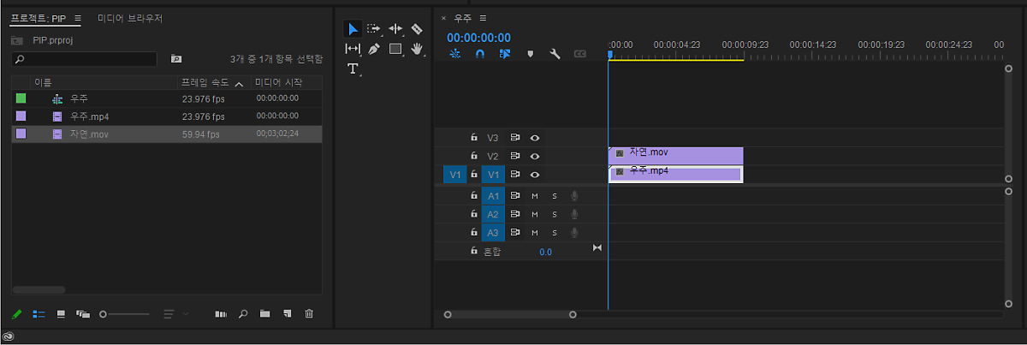Open the 우주 sequence panel menu

(x=483, y=18)
